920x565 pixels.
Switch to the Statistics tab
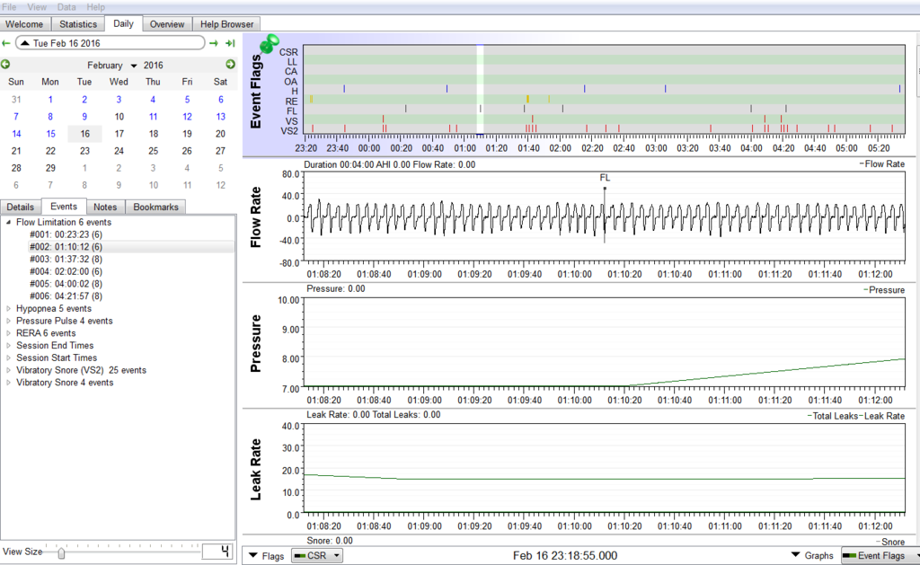coord(78,24)
